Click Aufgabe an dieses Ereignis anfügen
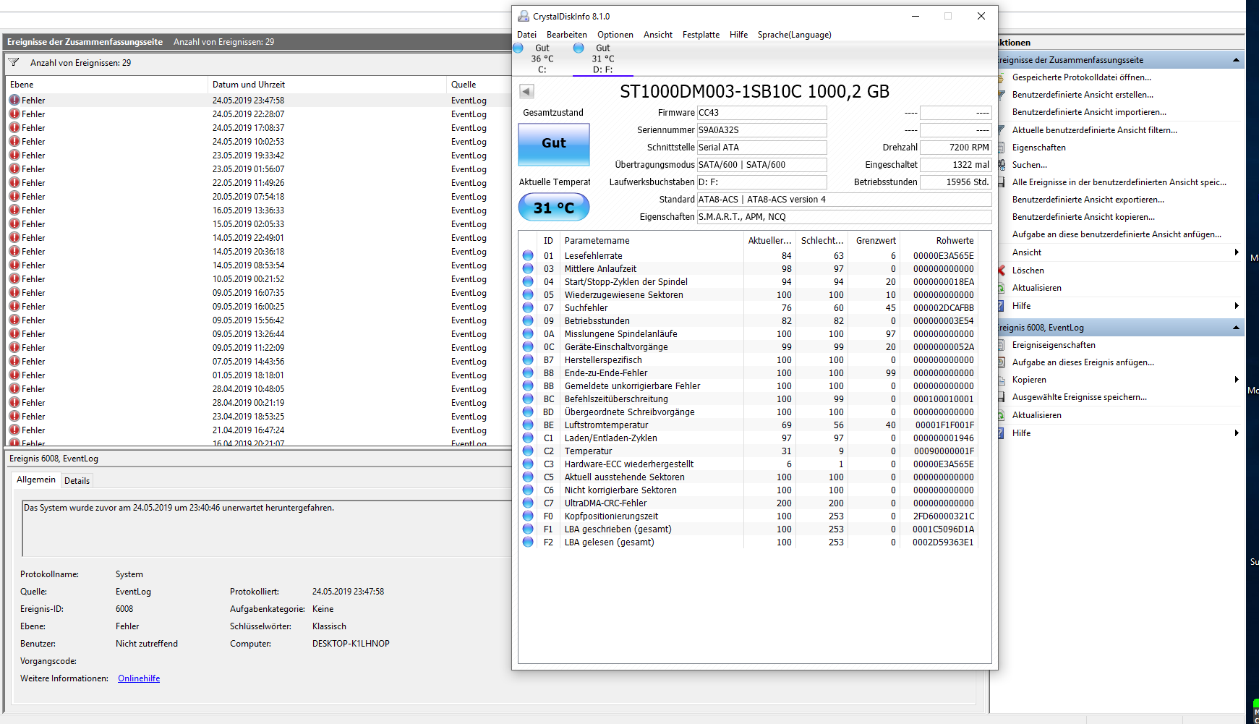Screen dimensions: 1259x724 [1083, 362]
